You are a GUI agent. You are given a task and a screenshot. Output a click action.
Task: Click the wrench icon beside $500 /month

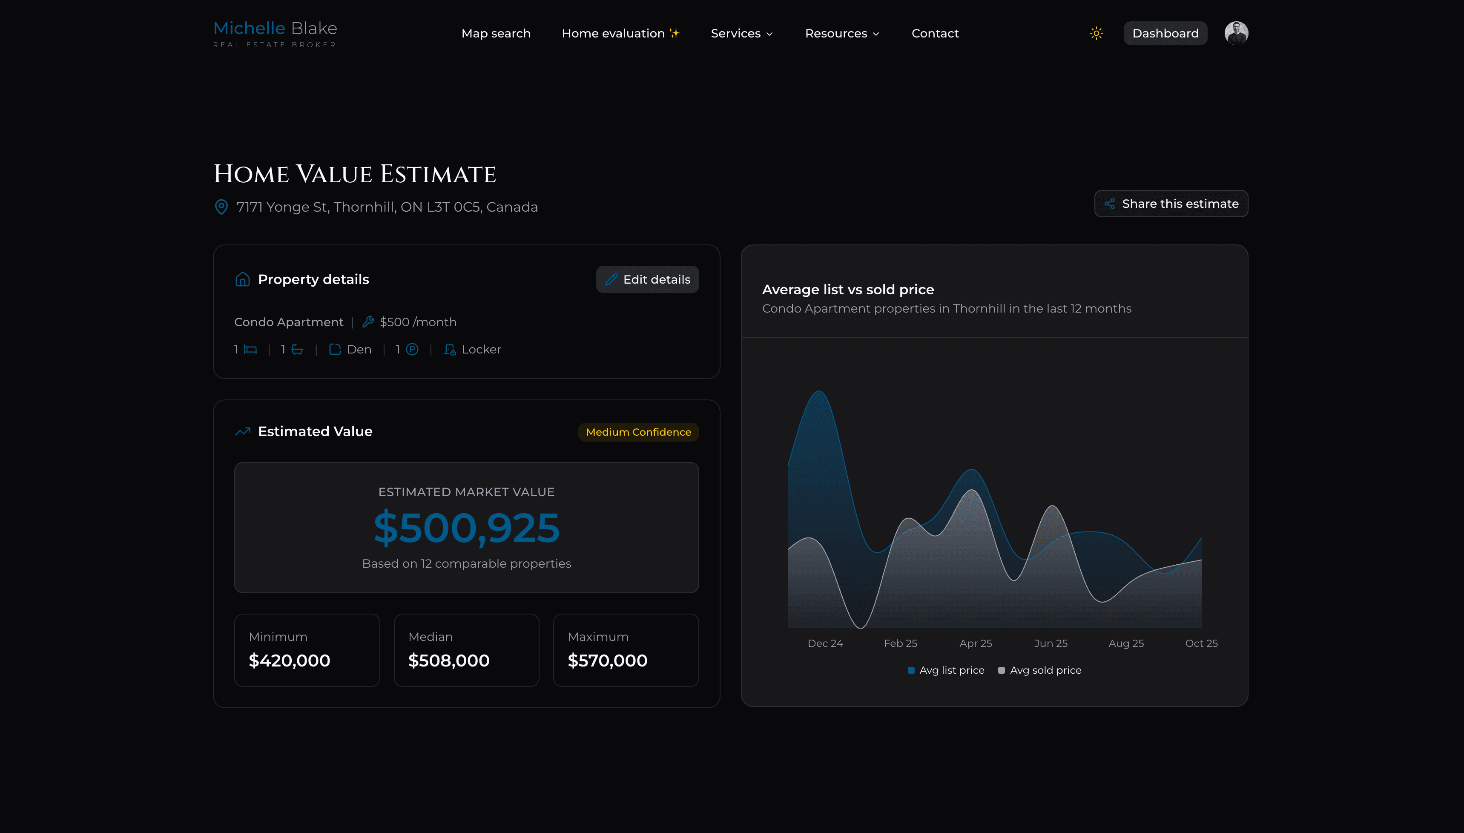368,322
